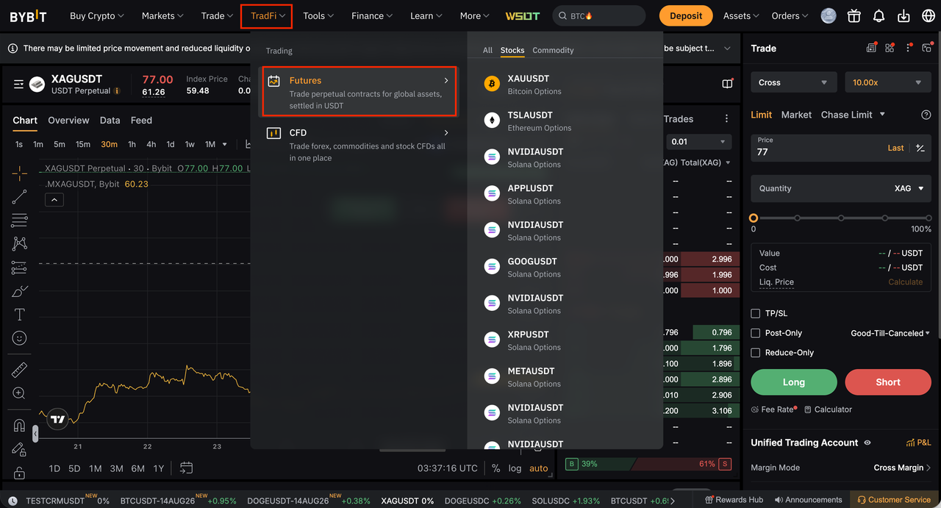The height and width of the screenshot is (508, 941).
Task: Expand more timeframes after 1M
Action: [x=225, y=144]
